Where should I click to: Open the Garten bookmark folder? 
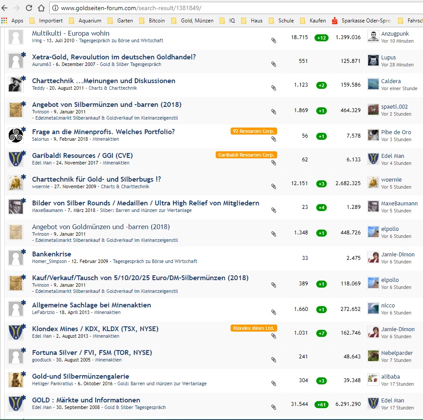coord(120,21)
